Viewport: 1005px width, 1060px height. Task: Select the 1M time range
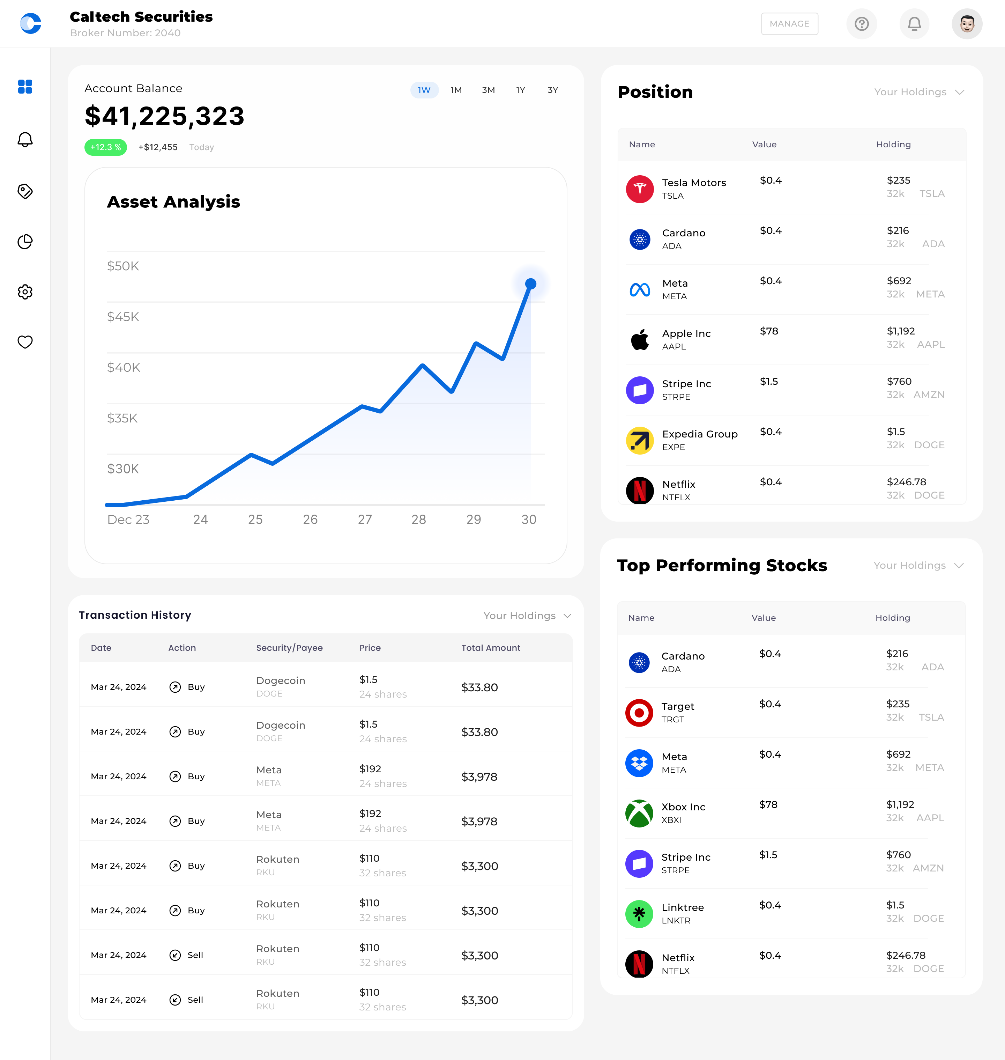[456, 90]
